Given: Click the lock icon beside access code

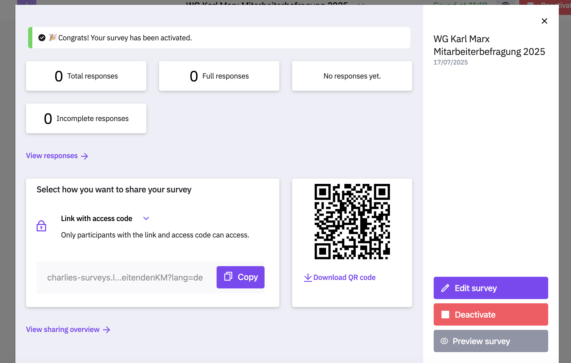Looking at the screenshot, I should click(x=41, y=226).
